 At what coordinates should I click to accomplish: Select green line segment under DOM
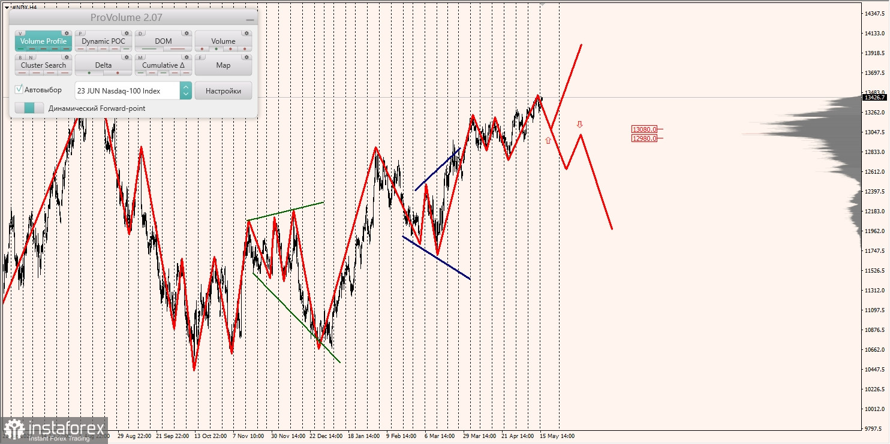[x=149, y=49]
